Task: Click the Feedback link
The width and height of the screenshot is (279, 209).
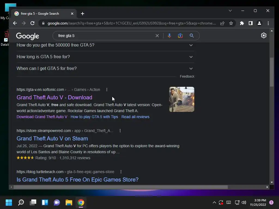Action: point(187,76)
